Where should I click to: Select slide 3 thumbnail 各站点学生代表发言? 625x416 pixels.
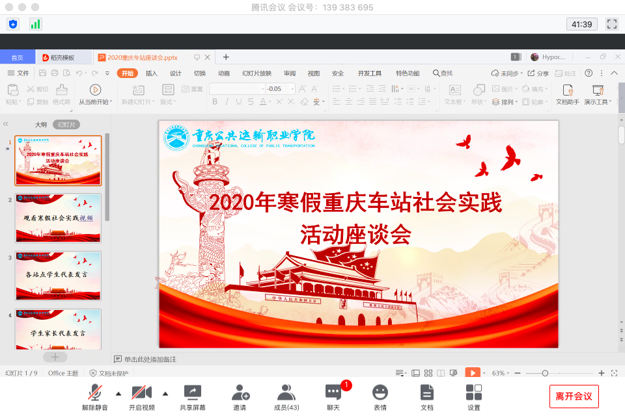tap(59, 274)
